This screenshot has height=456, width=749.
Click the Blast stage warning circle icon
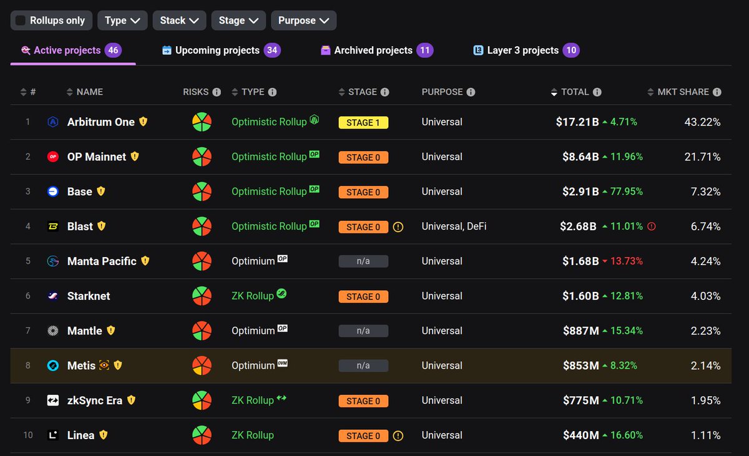tap(398, 227)
